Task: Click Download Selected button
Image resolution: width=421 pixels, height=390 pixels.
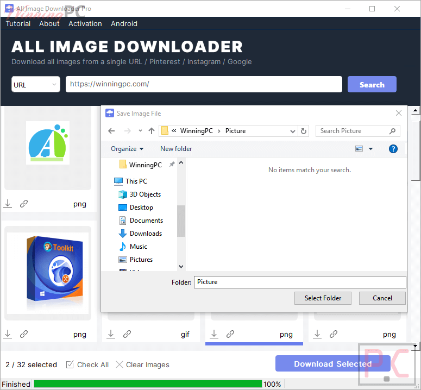Action: (x=332, y=364)
